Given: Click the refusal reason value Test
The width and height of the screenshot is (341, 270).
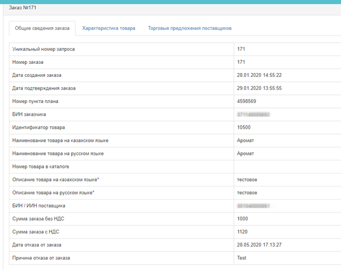Looking at the screenshot, I should (242, 258).
